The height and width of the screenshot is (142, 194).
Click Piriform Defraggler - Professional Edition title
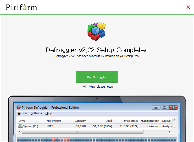click(x=50, y=108)
